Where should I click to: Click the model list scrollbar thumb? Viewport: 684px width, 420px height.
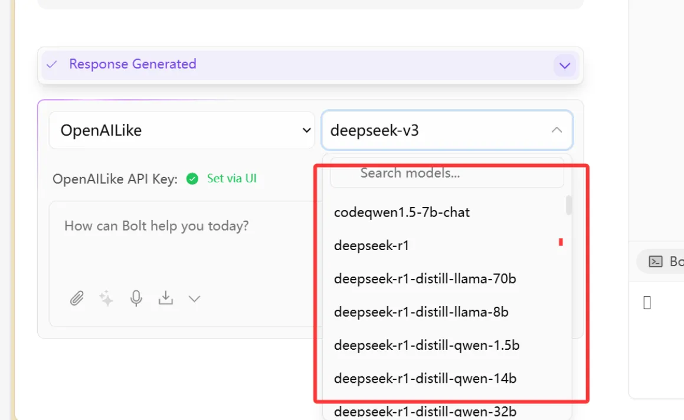pyautogui.click(x=569, y=205)
